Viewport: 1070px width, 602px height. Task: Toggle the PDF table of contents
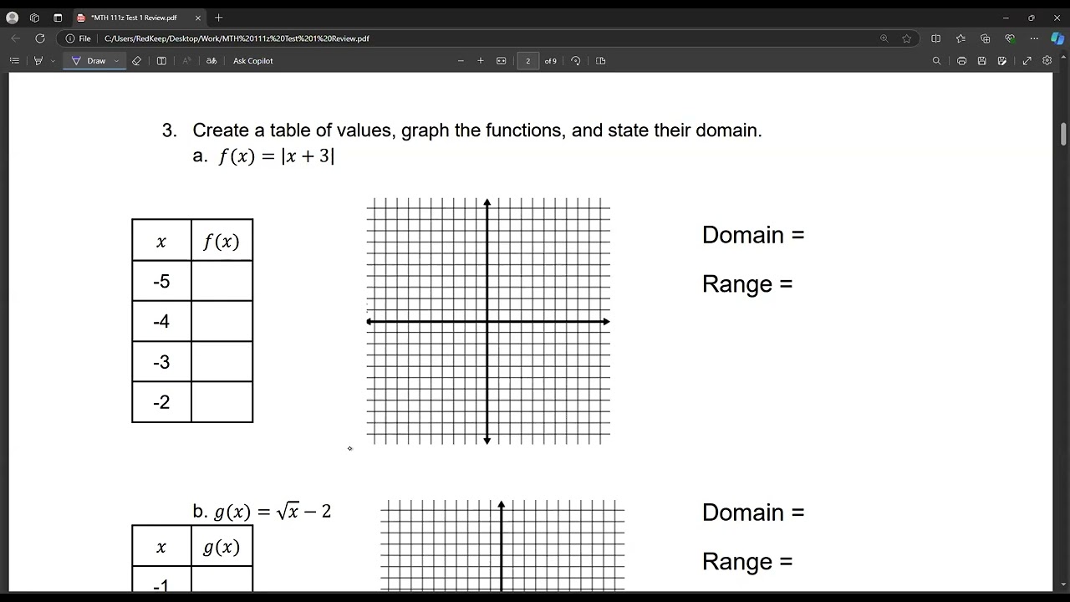click(x=14, y=61)
